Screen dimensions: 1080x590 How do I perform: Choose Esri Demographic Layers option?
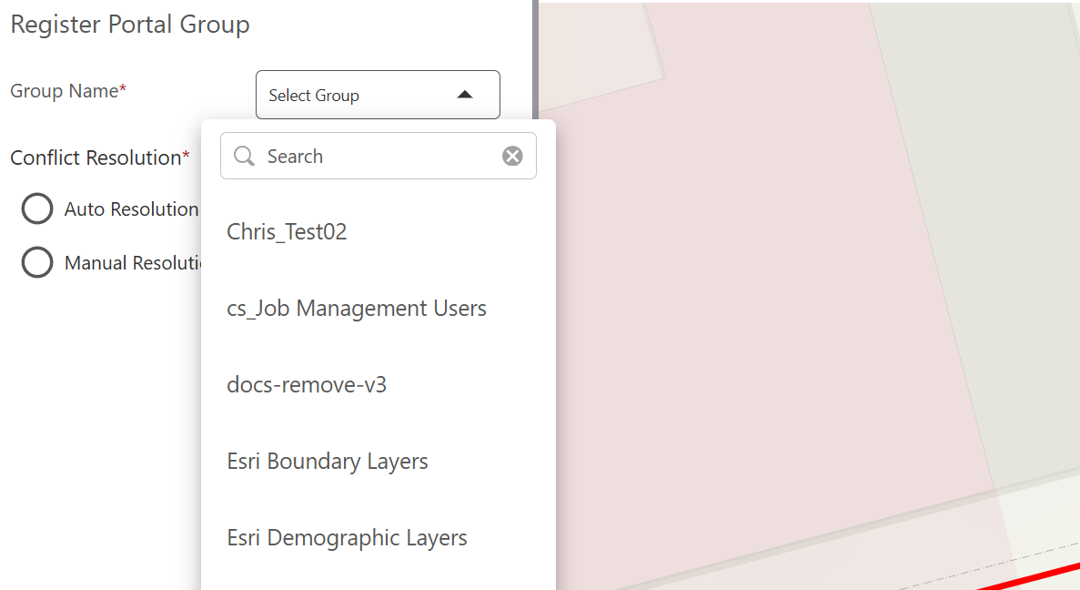click(379, 537)
